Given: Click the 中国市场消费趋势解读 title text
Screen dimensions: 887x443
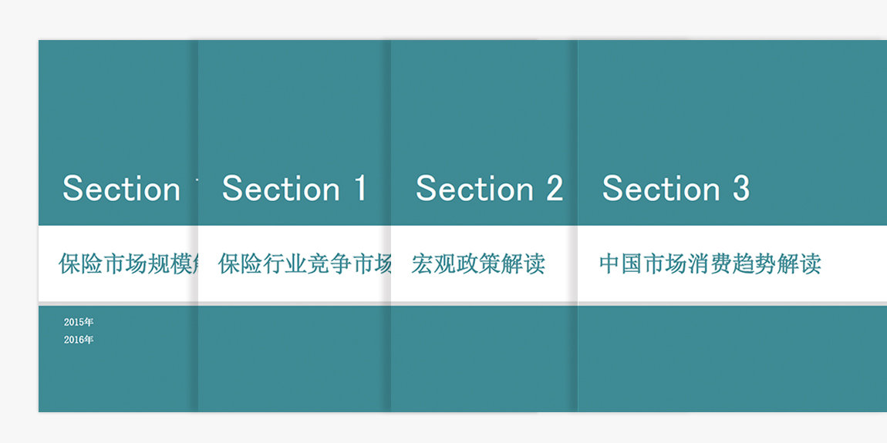Looking at the screenshot, I should (x=710, y=264).
